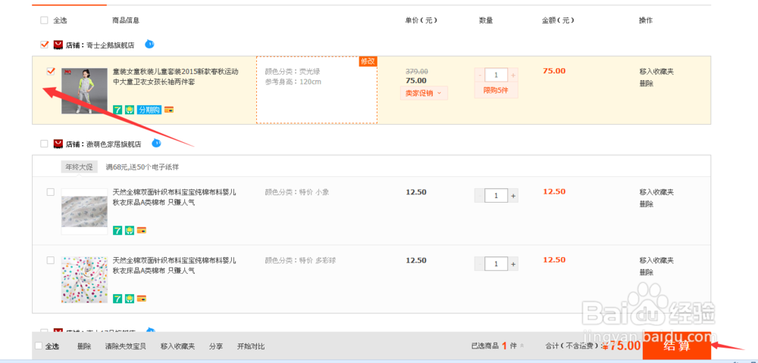Click the Wangwang chat icon for 激萌色家居旗舰店
This screenshot has width=758, height=363.
[156, 143]
